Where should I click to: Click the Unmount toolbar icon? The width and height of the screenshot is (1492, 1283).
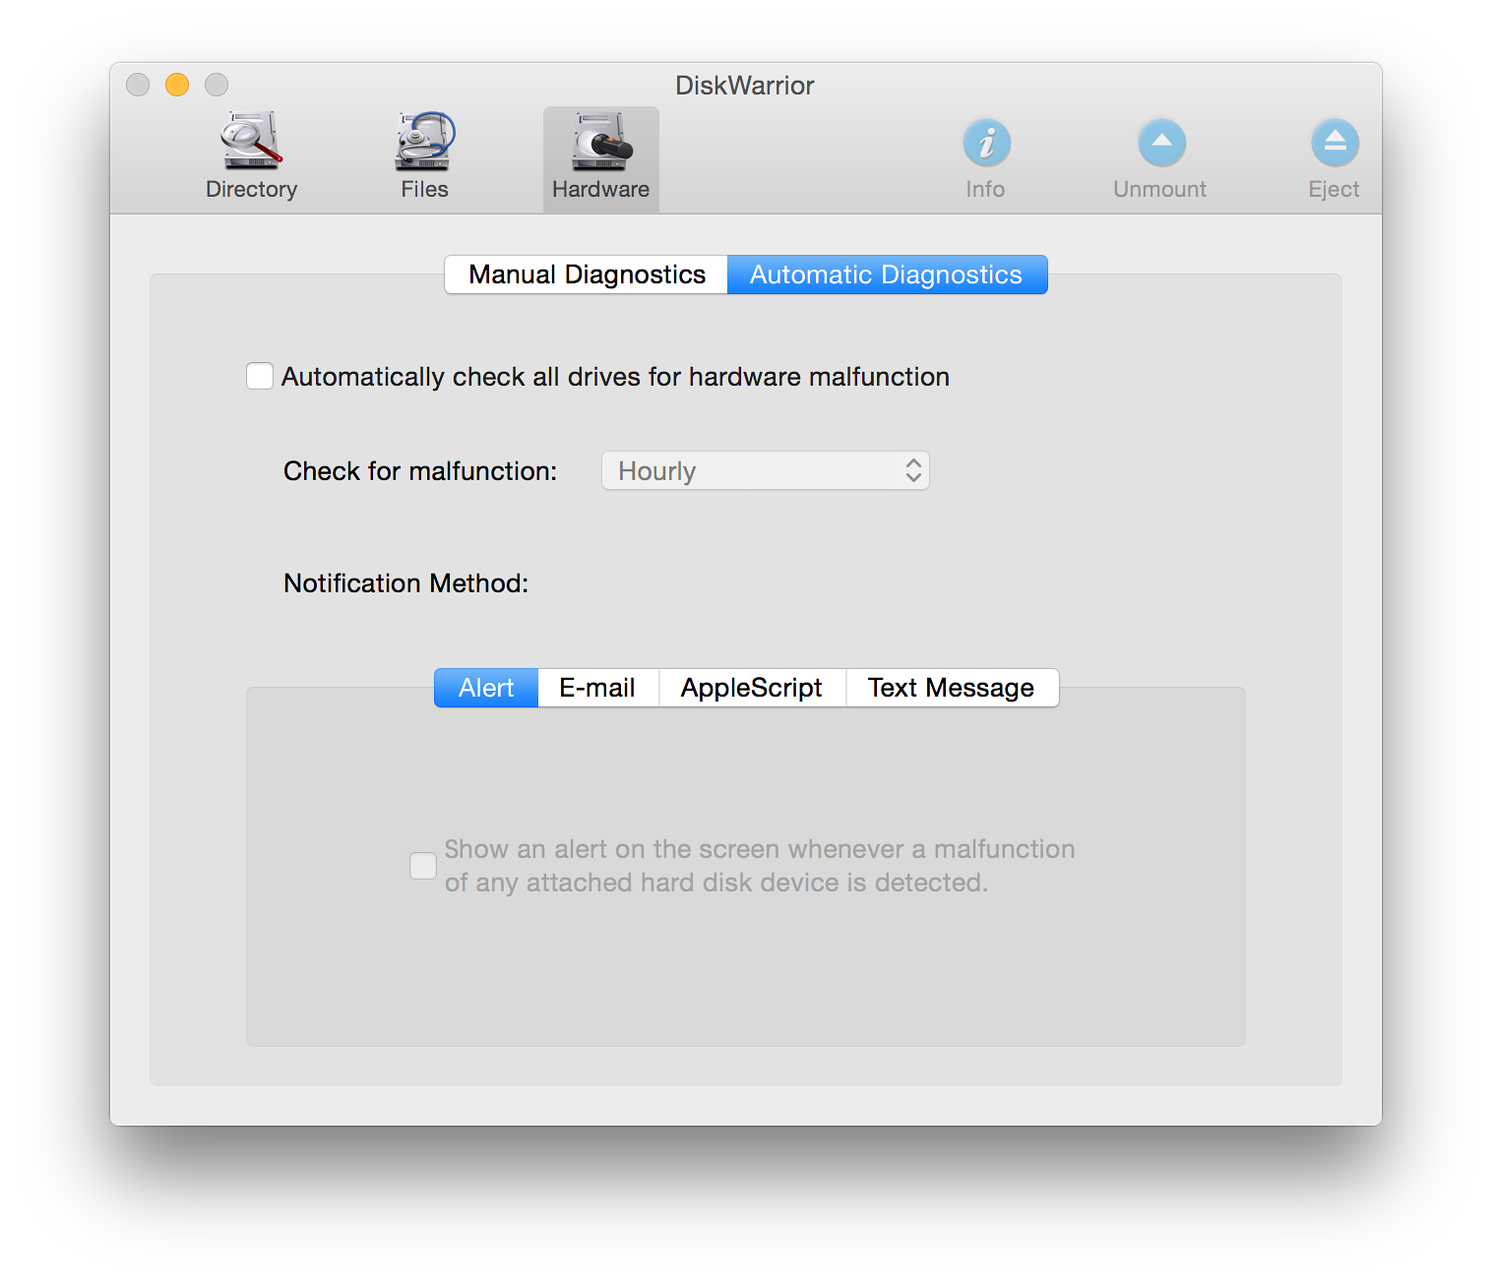pos(1160,159)
